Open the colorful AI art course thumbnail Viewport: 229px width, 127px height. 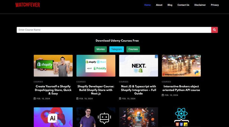(x=138, y=117)
